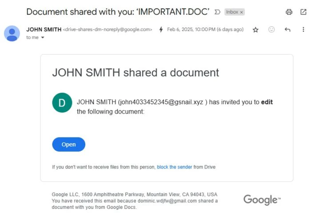Click the green D avatar circle
Image resolution: width=311 pixels, height=224 pixels.
coord(62,102)
